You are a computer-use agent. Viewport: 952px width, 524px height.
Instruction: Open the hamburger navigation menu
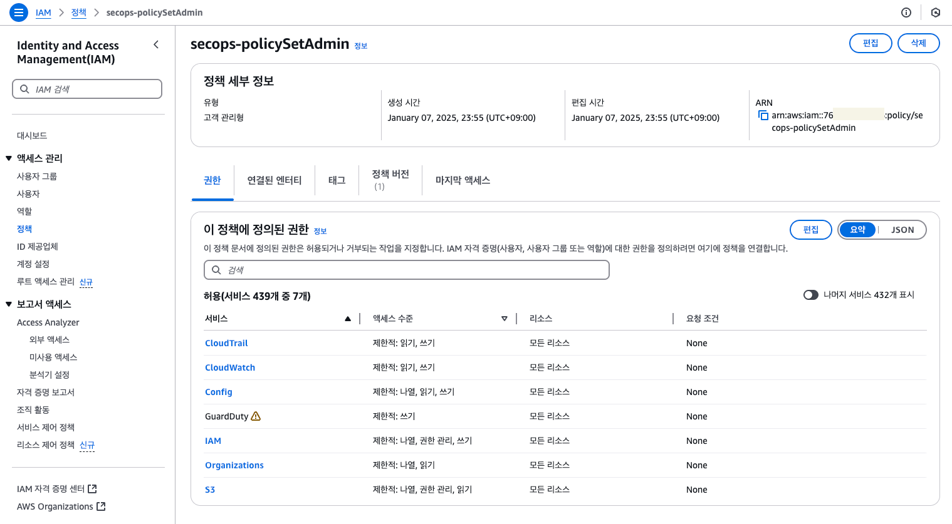(x=19, y=12)
